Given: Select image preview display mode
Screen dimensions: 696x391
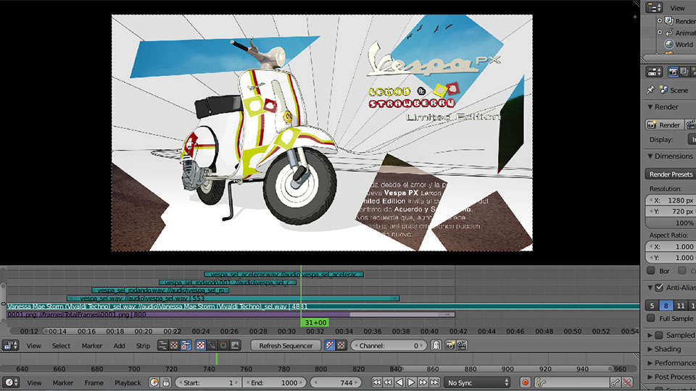Looking at the screenshot, I should (x=201, y=345).
